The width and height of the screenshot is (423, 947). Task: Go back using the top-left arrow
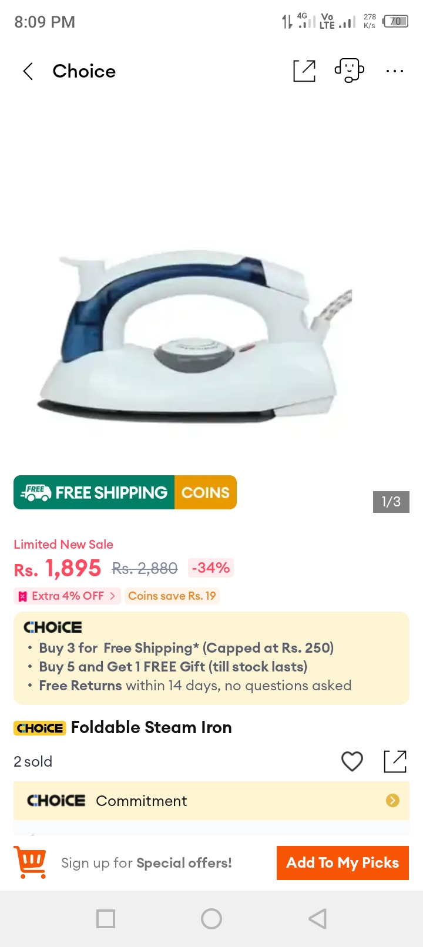click(28, 72)
